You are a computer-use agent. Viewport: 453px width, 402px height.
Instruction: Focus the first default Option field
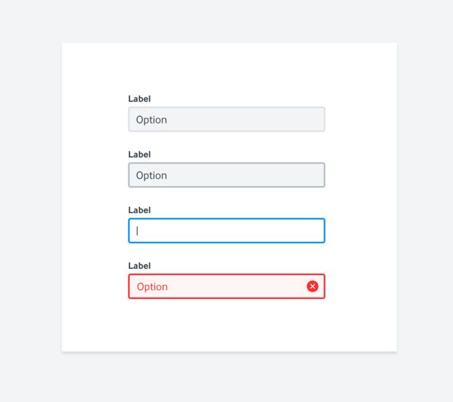pyautogui.click(x=227, y=119)
